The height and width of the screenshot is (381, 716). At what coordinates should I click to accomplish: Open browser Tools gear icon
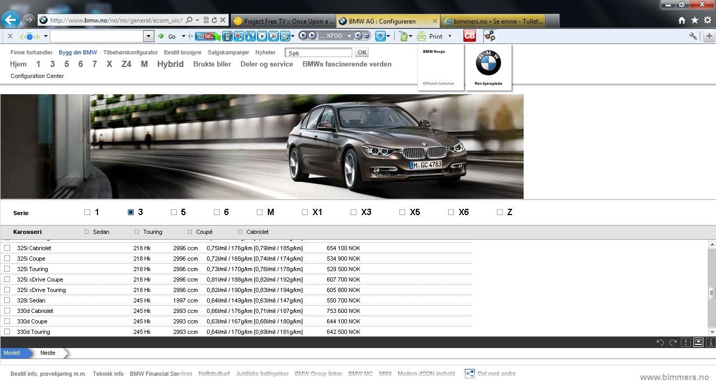707,20
